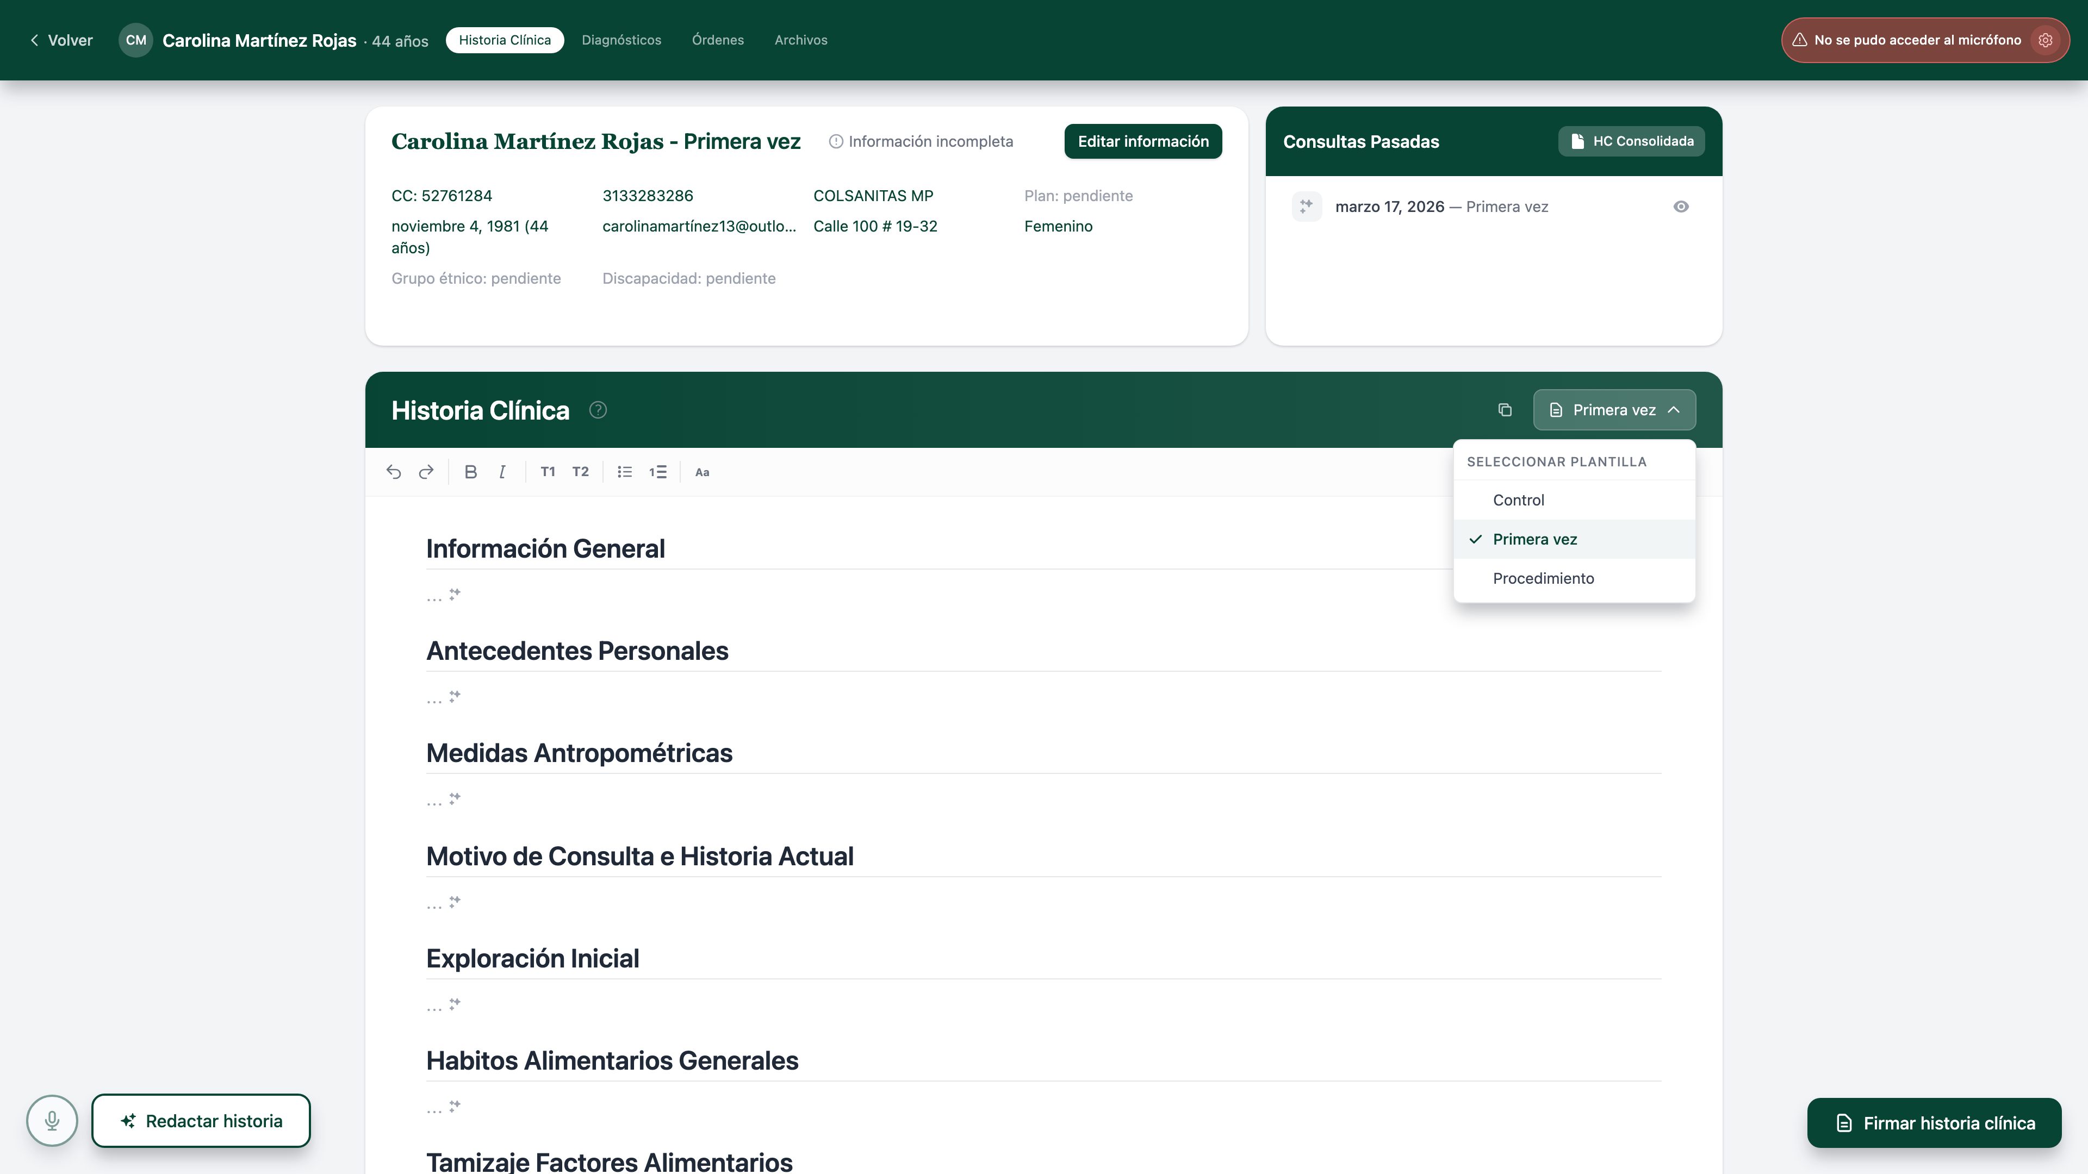Open help icon next to Historia Clínica
The width and height of the screenshot is (2088, 1174).
click(598, 410)
